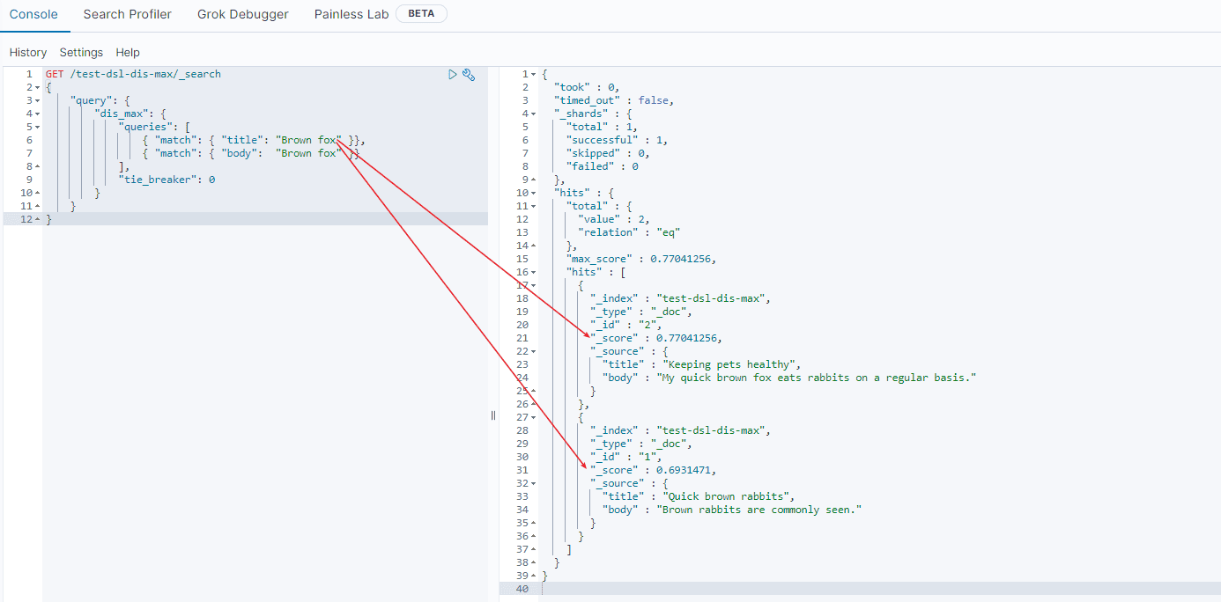Collapse the "total" object in response

[x=533, y=206]
